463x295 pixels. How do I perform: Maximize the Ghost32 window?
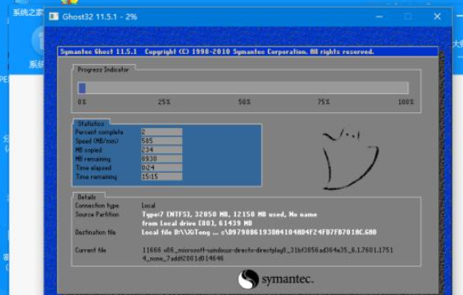pyautogui.click(x=408, y=16)
